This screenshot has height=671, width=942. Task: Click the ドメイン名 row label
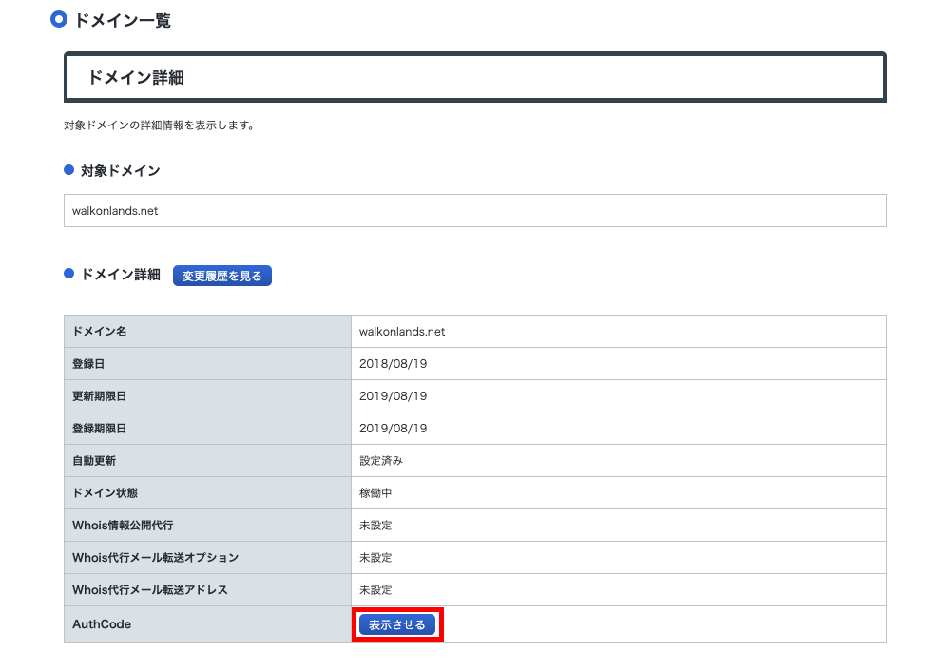[99, 332]
